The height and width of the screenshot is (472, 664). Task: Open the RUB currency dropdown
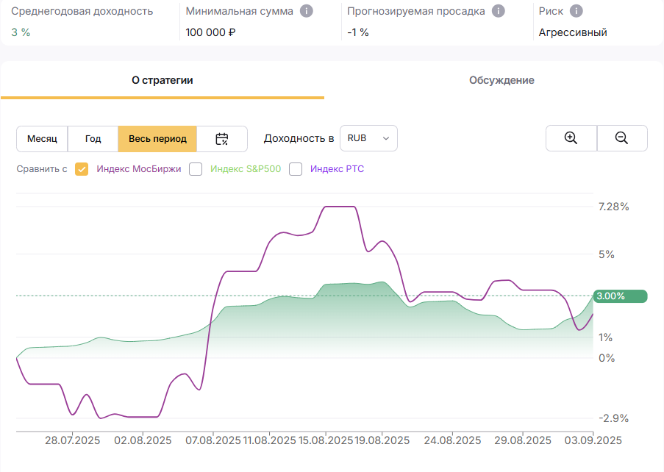(368, 138)
